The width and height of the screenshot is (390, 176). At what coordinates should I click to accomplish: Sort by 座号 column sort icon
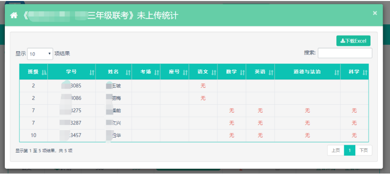point(185,72)
